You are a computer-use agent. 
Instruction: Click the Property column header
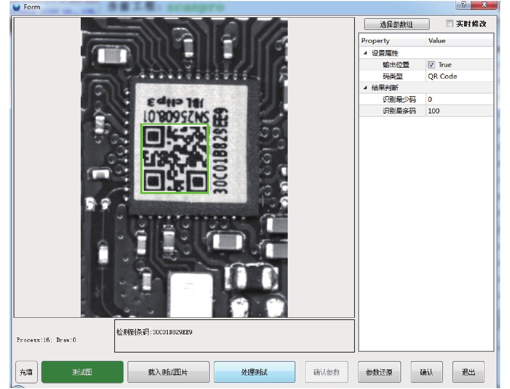coord(392,40)
